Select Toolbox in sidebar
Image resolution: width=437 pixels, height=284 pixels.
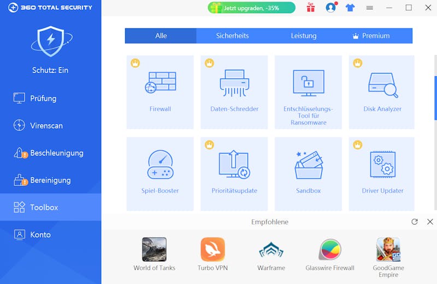click(51, 207)
